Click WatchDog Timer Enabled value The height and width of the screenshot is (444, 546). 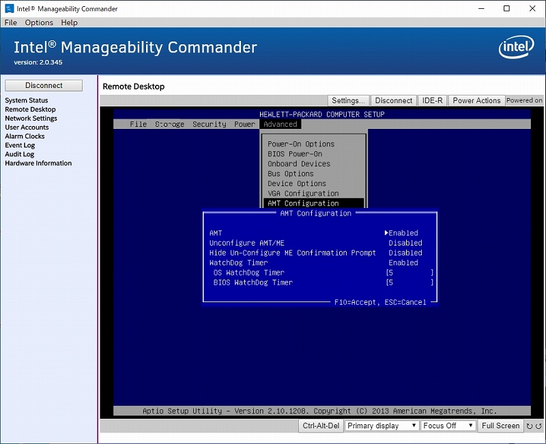click(403, 263)
